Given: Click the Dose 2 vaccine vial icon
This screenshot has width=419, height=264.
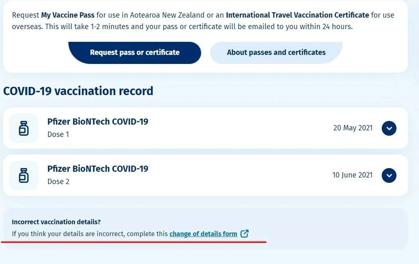Looking at the screenshot, I should pyautogui.click(x=24, y=175).
